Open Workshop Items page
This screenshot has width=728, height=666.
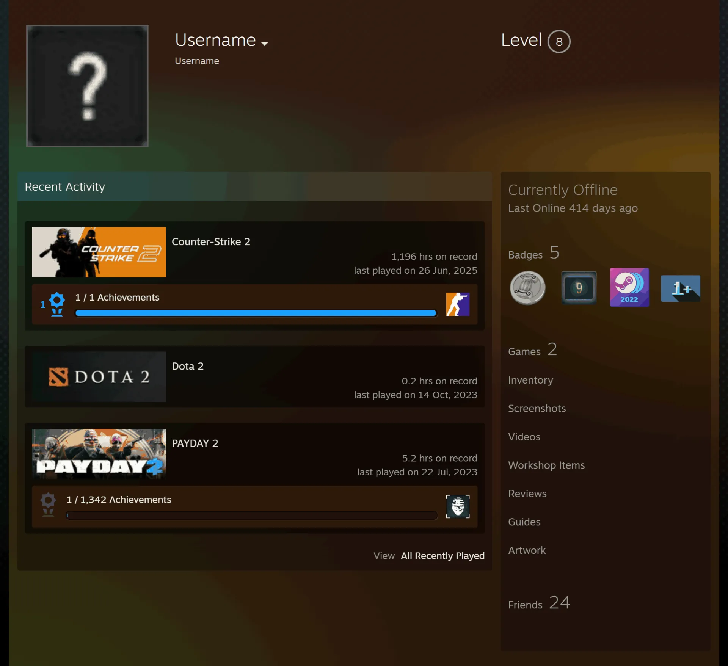[546, 465]
